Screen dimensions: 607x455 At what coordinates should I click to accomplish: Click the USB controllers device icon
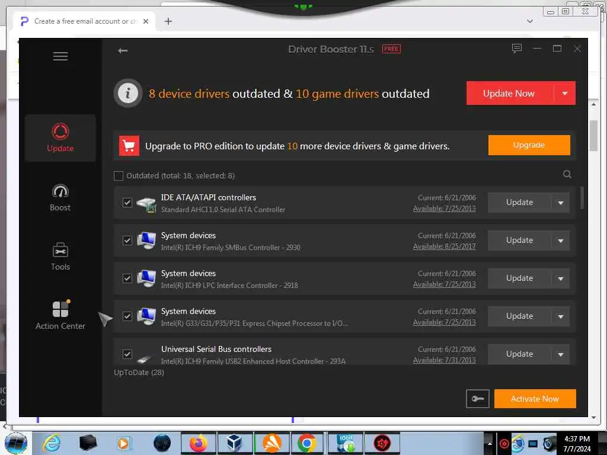point(144,358)
